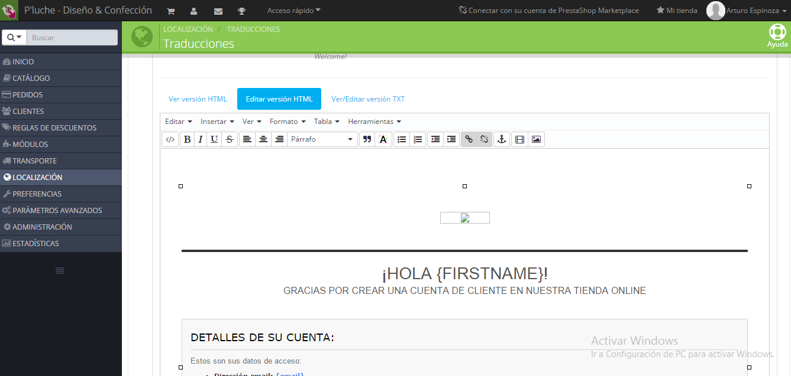Image resolution: width=791 pixels, height=376 pixels.
Task: Open the text color picker
Action: coord(383,139)
